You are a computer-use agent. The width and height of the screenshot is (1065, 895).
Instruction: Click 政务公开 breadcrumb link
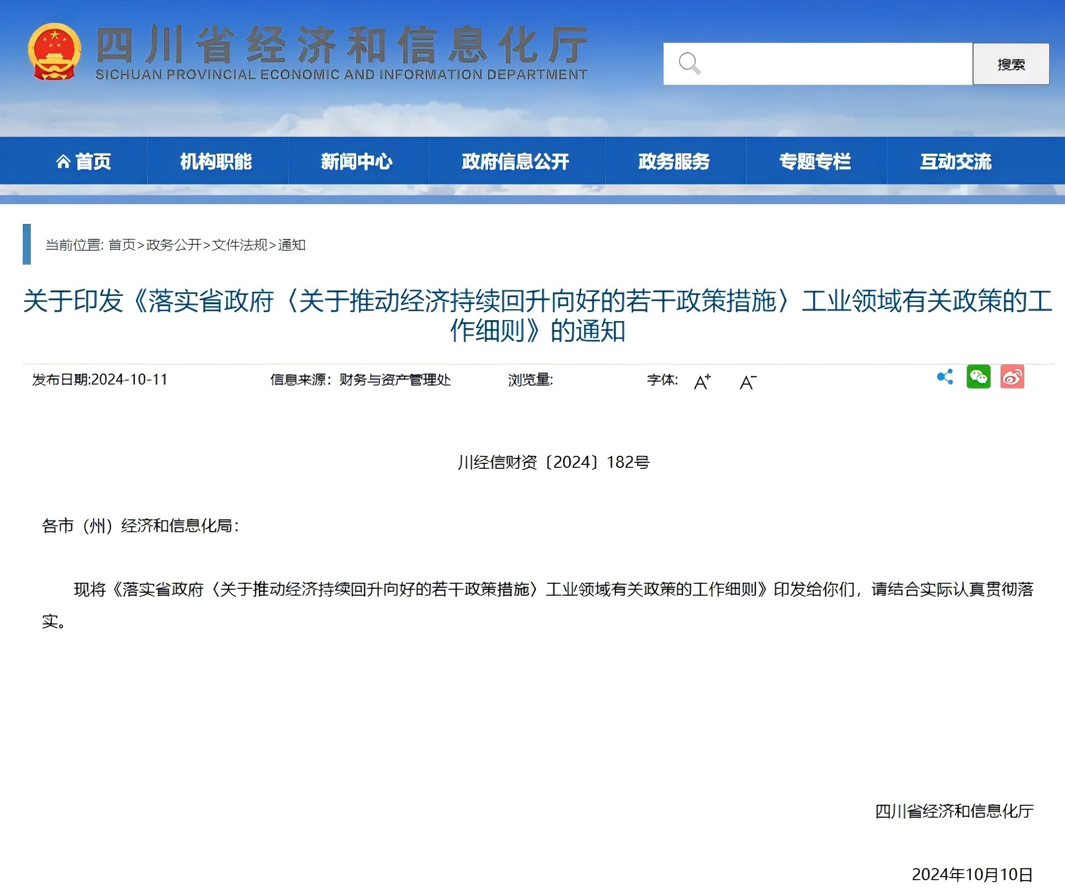pyautogui.click(x=174, y=245)
